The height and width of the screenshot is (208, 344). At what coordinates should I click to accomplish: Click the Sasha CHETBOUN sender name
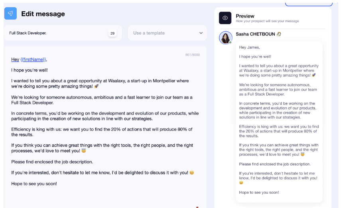[x=255, y=34]
